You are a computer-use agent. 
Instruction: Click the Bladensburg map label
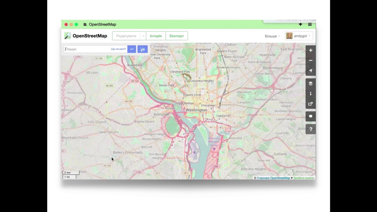(x=272, y=68)
